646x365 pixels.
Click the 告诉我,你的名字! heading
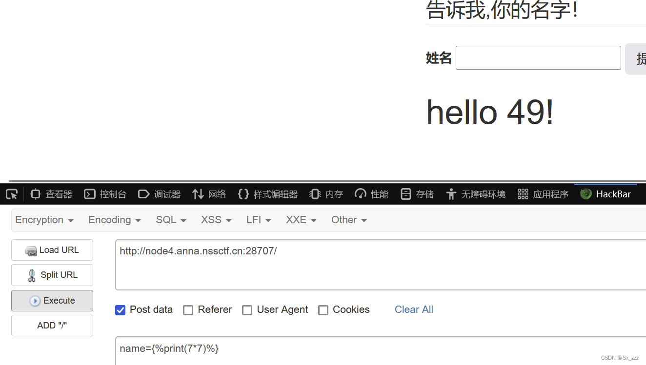pos(502,10)
